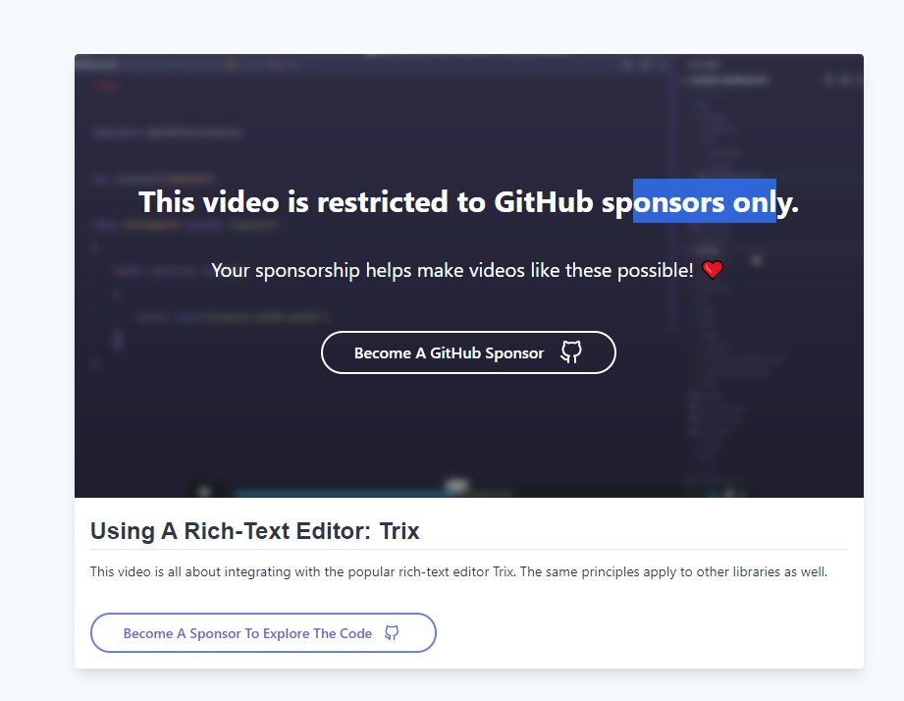
Task: Click the "Using A Rich-Text Editor: Trix" title
Action: point(255,531)
